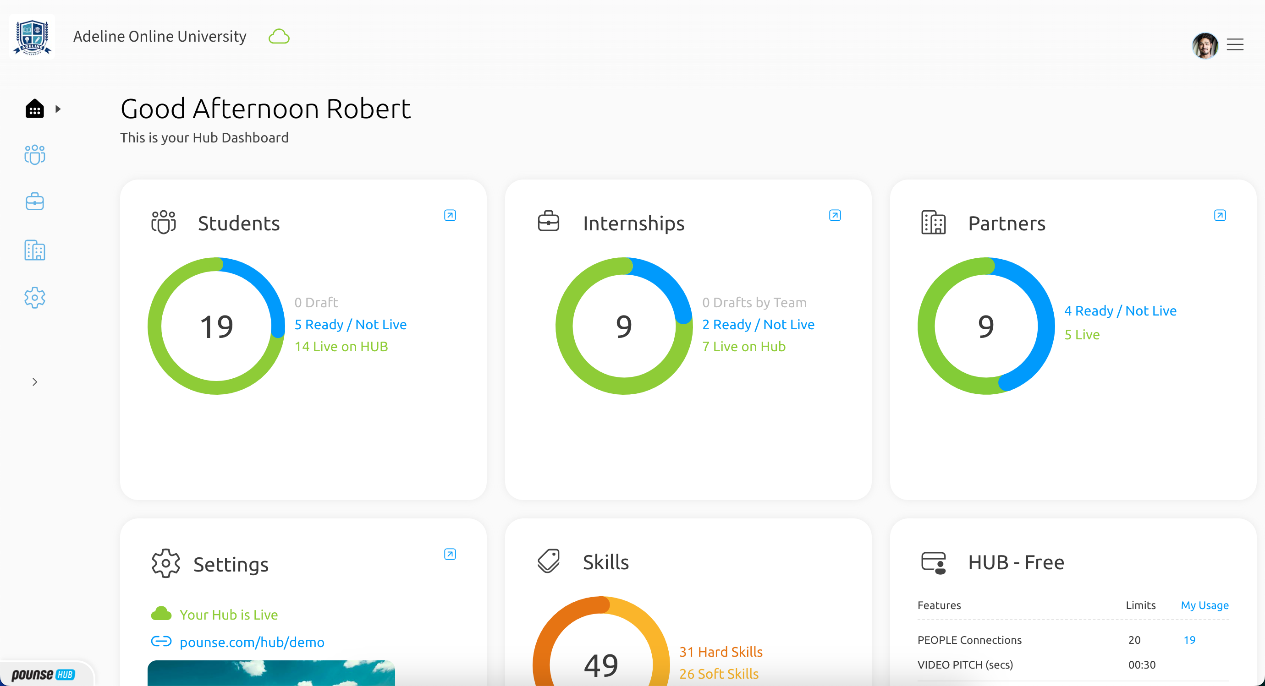Click Internships donut chart showing 9
1265x686 pixels.
pos(624,326)
